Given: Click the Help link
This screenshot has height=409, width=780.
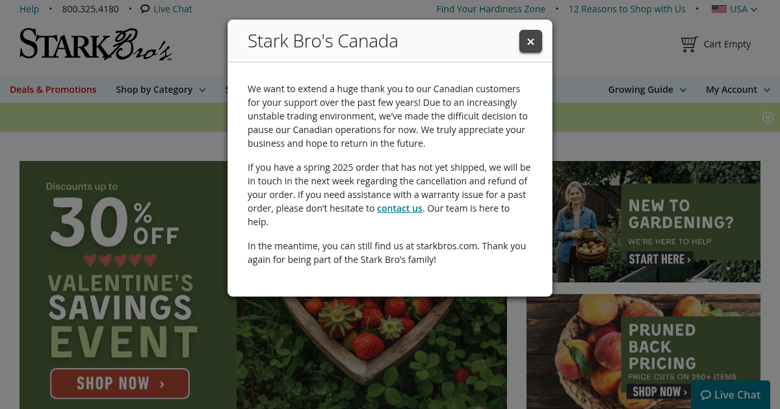Looking at the screenshot, I should [29, 8].
